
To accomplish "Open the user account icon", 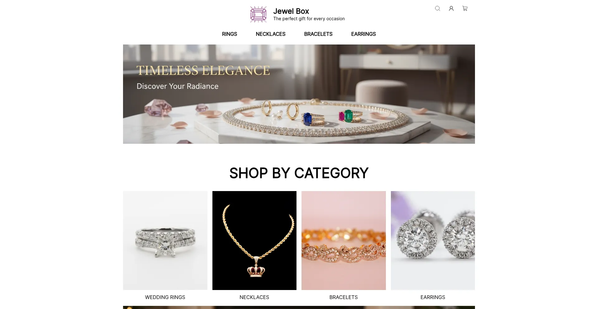I will [x=451, y=8].
